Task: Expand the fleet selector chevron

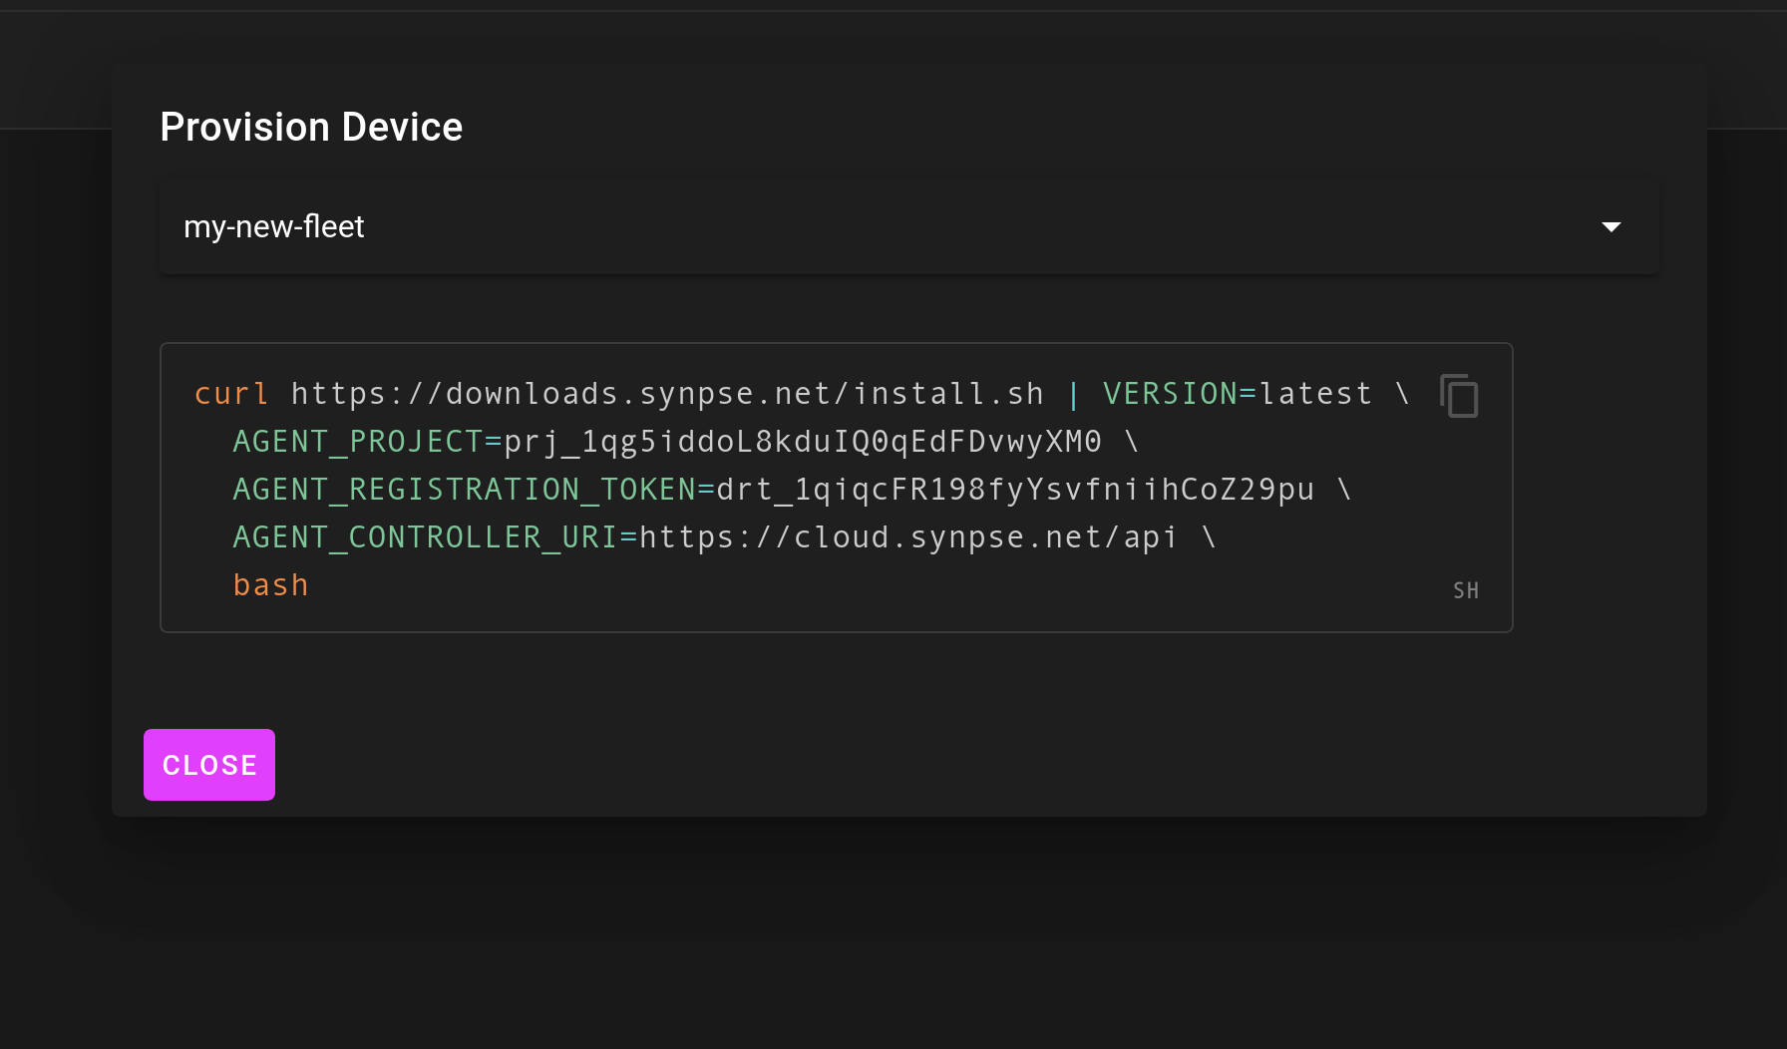Action: tap(1613, 226)
